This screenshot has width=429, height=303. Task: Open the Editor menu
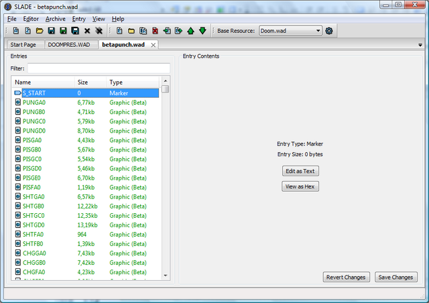pos(31,19)
